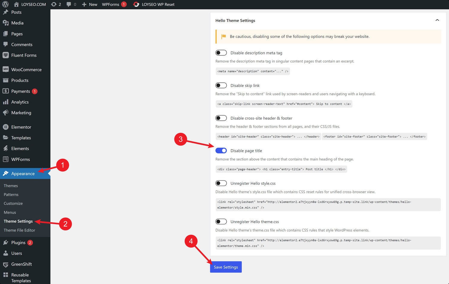The height and width of the screenshot is (284, 449).
Task: Click the Fluent Forms icon
Action: 6,55
